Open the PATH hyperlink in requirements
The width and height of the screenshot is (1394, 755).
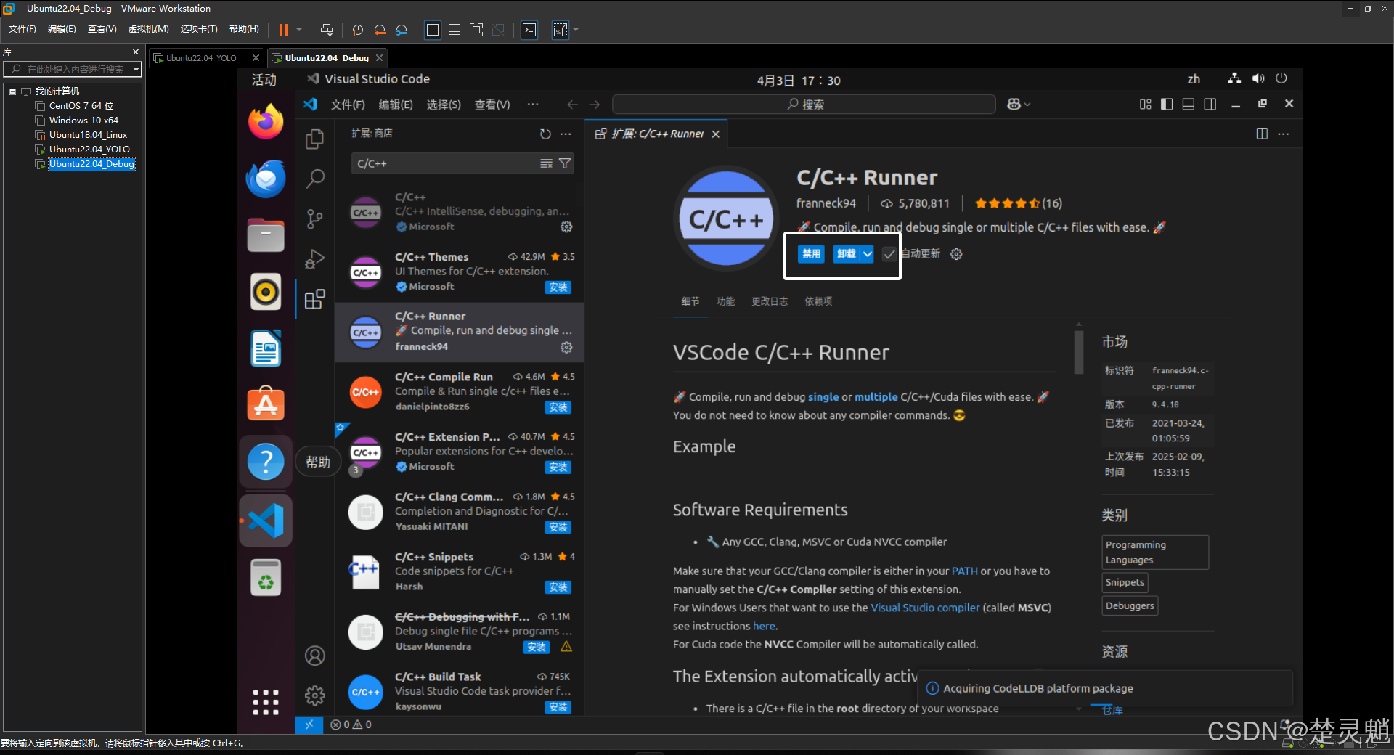[964, 571]
